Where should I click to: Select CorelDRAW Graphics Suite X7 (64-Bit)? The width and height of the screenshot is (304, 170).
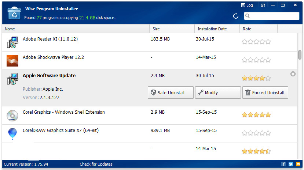[150, 134]
